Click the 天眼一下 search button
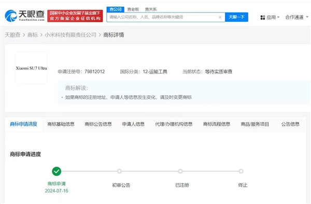This screenshot has height=204, width=311. coord(236,17)
